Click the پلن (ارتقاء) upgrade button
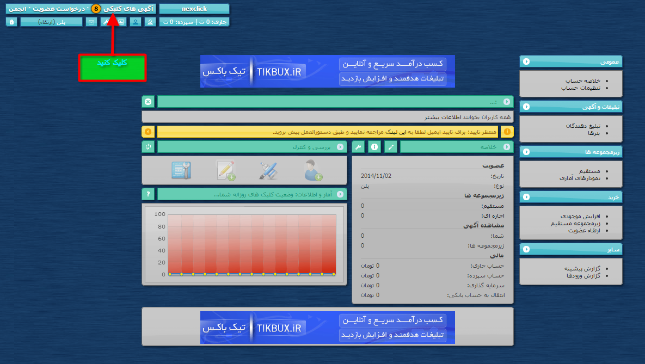 click(x=51, y=22)
